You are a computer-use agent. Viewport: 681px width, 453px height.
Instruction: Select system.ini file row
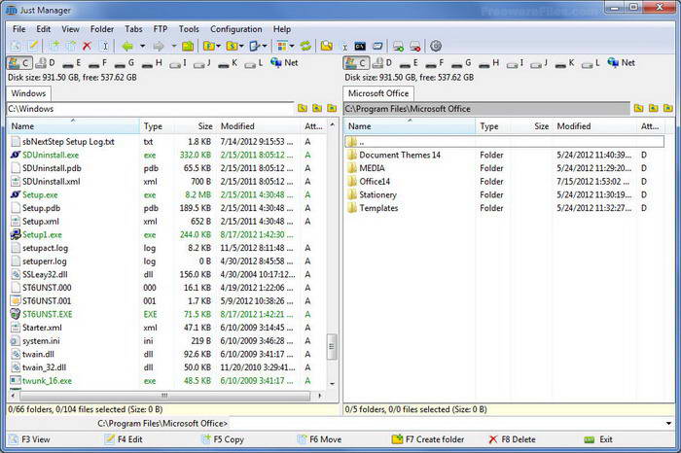tap(166, 341)
